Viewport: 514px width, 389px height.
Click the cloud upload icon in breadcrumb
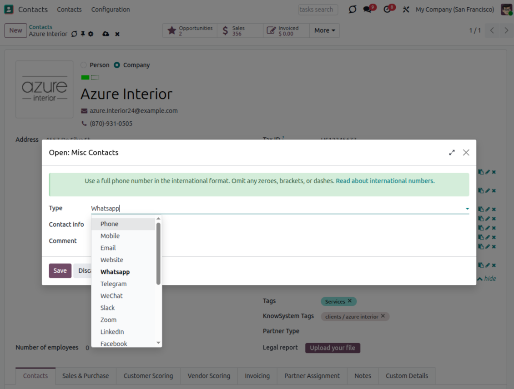[x=106, y=34]
